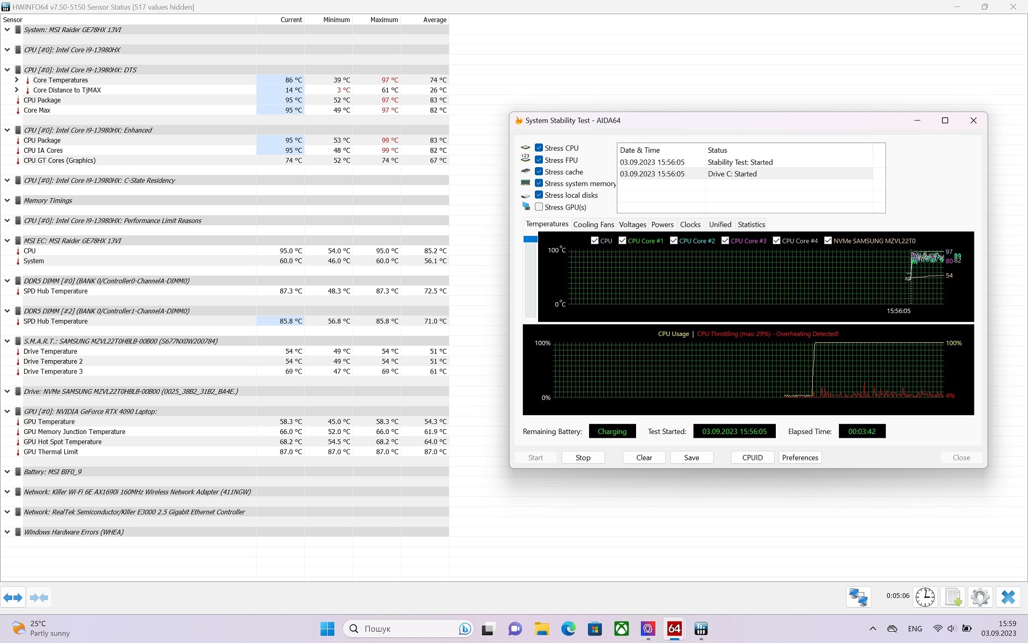Uncheck Stress CPU checkbox

[x=539, y=148]
